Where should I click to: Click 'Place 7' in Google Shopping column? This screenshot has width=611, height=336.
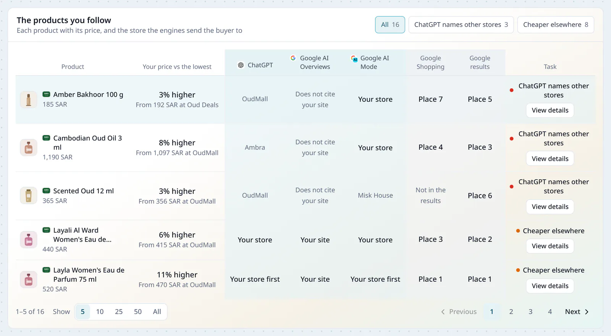point(430,99)
